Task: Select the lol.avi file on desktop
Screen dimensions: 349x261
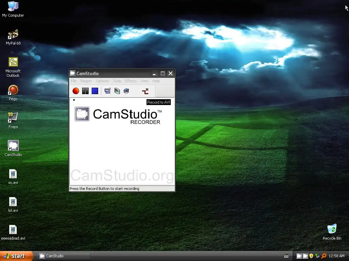Action: 13,205
